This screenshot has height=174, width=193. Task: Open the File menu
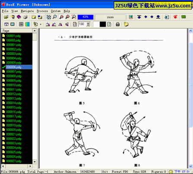click(5, 11)
